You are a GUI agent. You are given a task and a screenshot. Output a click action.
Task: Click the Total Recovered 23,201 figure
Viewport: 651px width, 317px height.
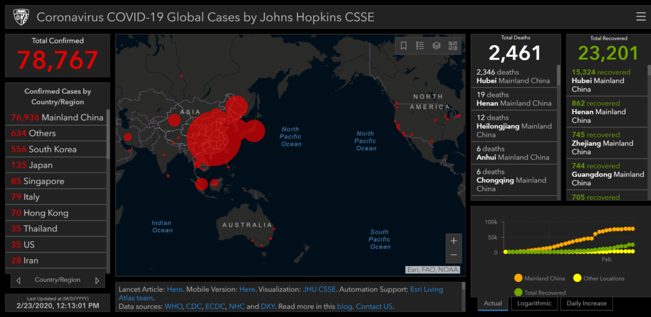(x=608, y=53)
